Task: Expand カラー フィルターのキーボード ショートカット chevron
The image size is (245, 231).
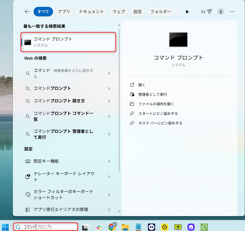Action: (109, 195)
